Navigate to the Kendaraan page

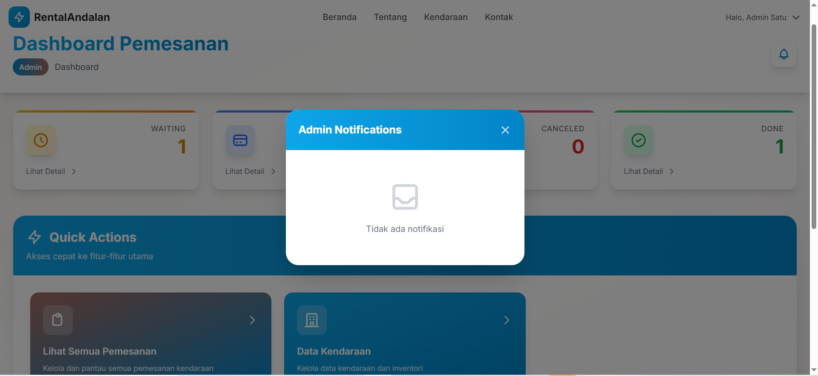(446, 17)
